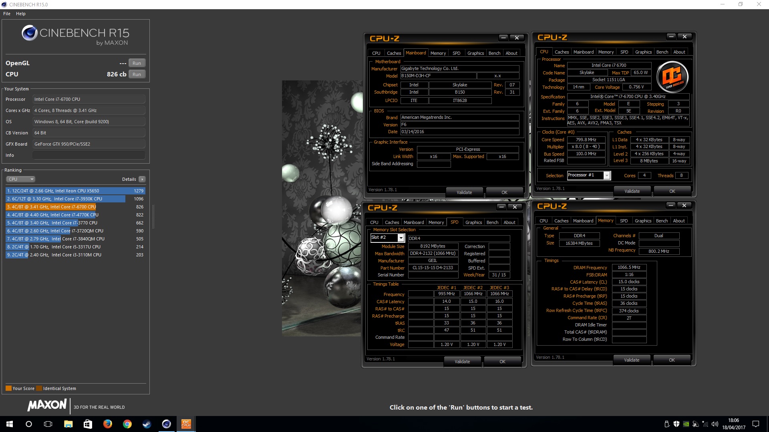Screen dimensions: 769x432
Task: Select the i7-4770K ranking entry
Action: pyautogui.click(x=75, y=215)
